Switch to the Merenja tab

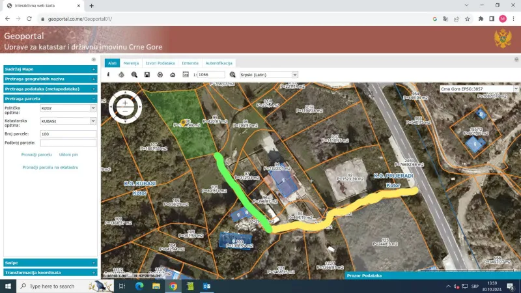[x=131, y=63]
